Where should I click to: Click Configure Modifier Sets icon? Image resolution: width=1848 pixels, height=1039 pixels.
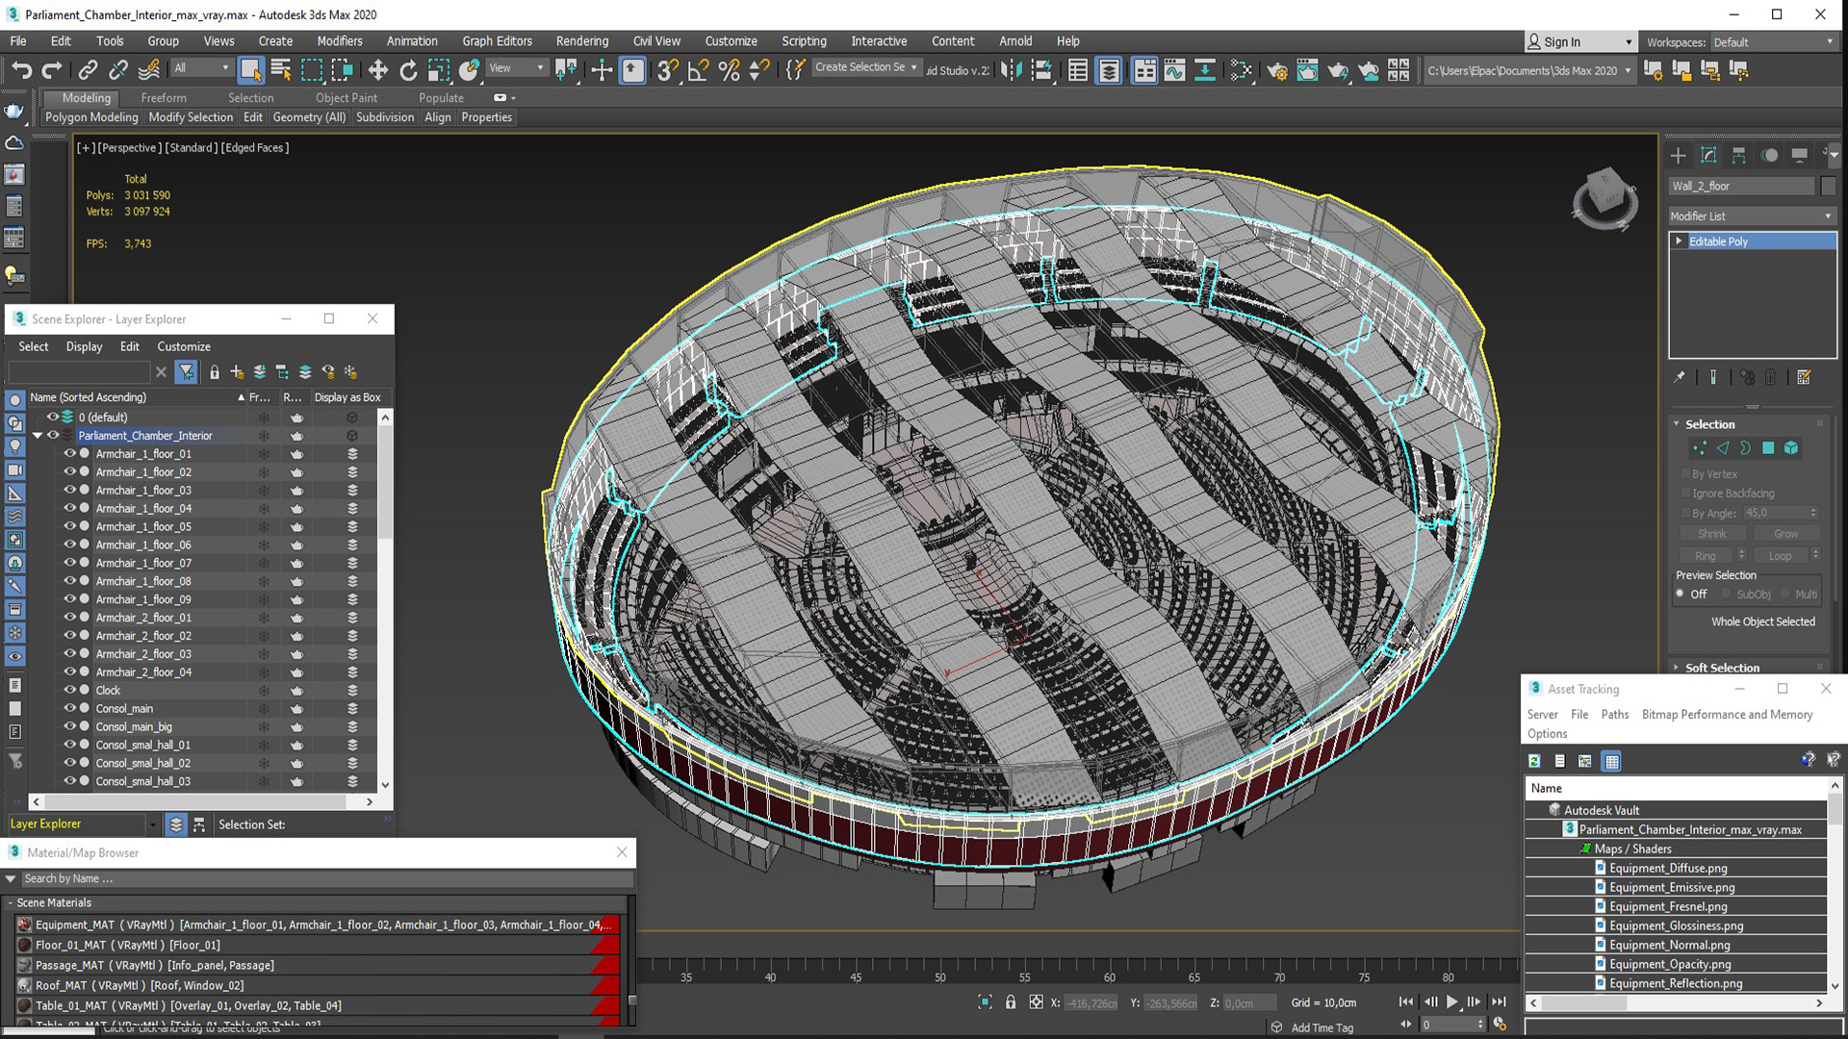[1804, 377]
